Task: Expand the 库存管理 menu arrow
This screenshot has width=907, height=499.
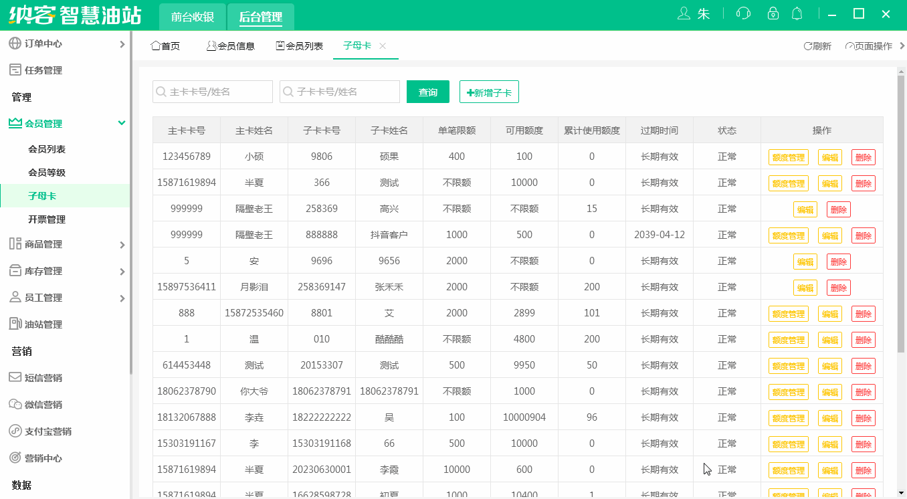Action: [x=122, y=271]
